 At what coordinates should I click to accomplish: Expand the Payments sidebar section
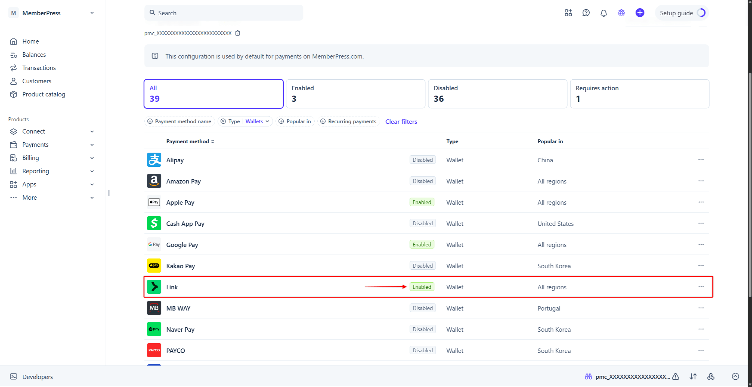(92, 145)
